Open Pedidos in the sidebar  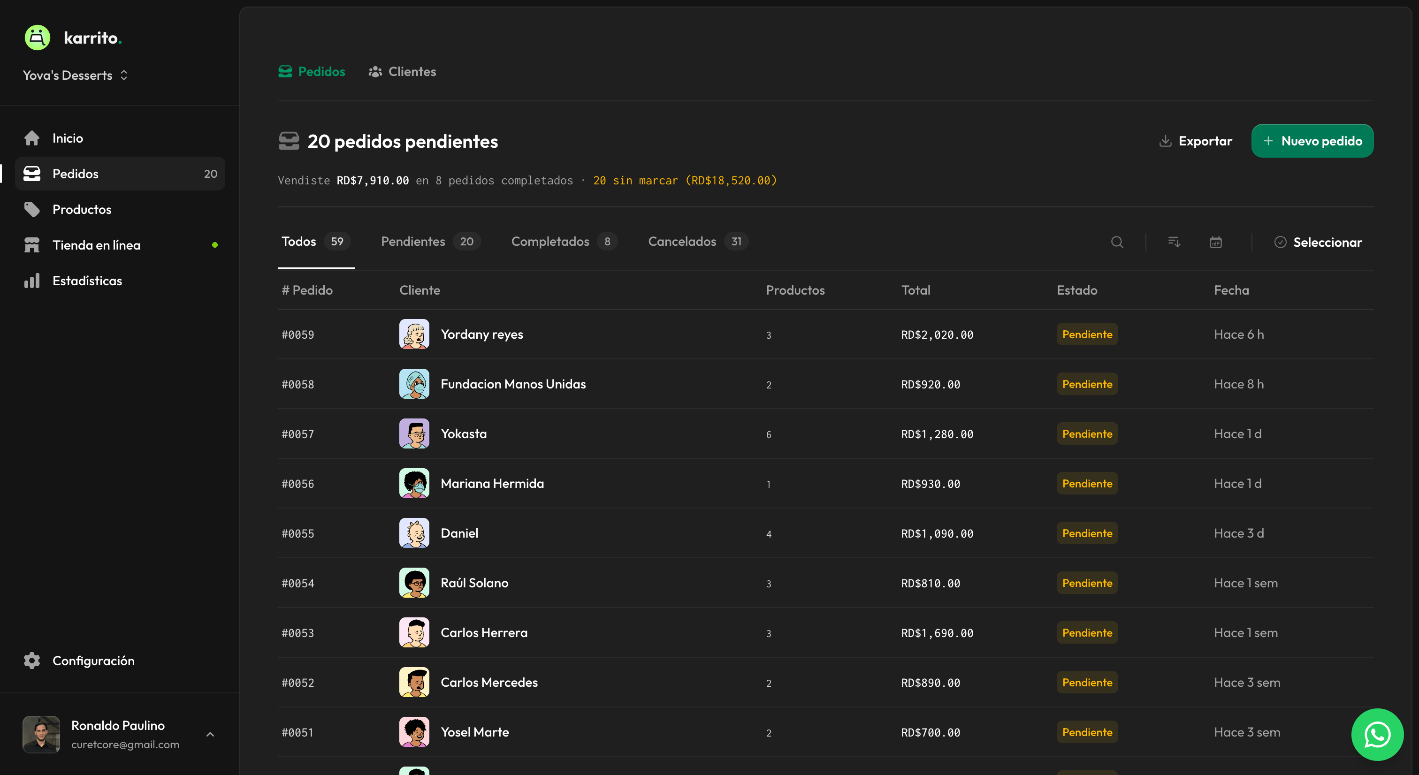[x=120, y=174]
